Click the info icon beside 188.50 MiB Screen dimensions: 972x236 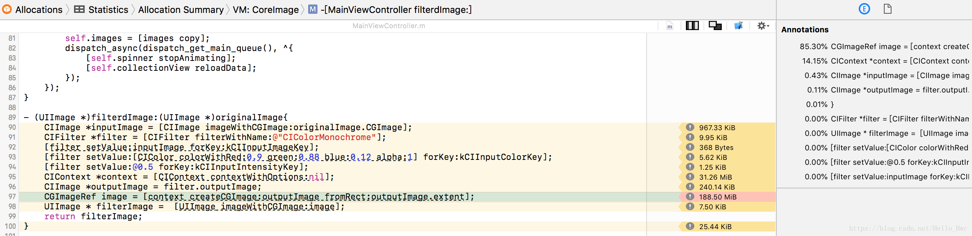690,196
